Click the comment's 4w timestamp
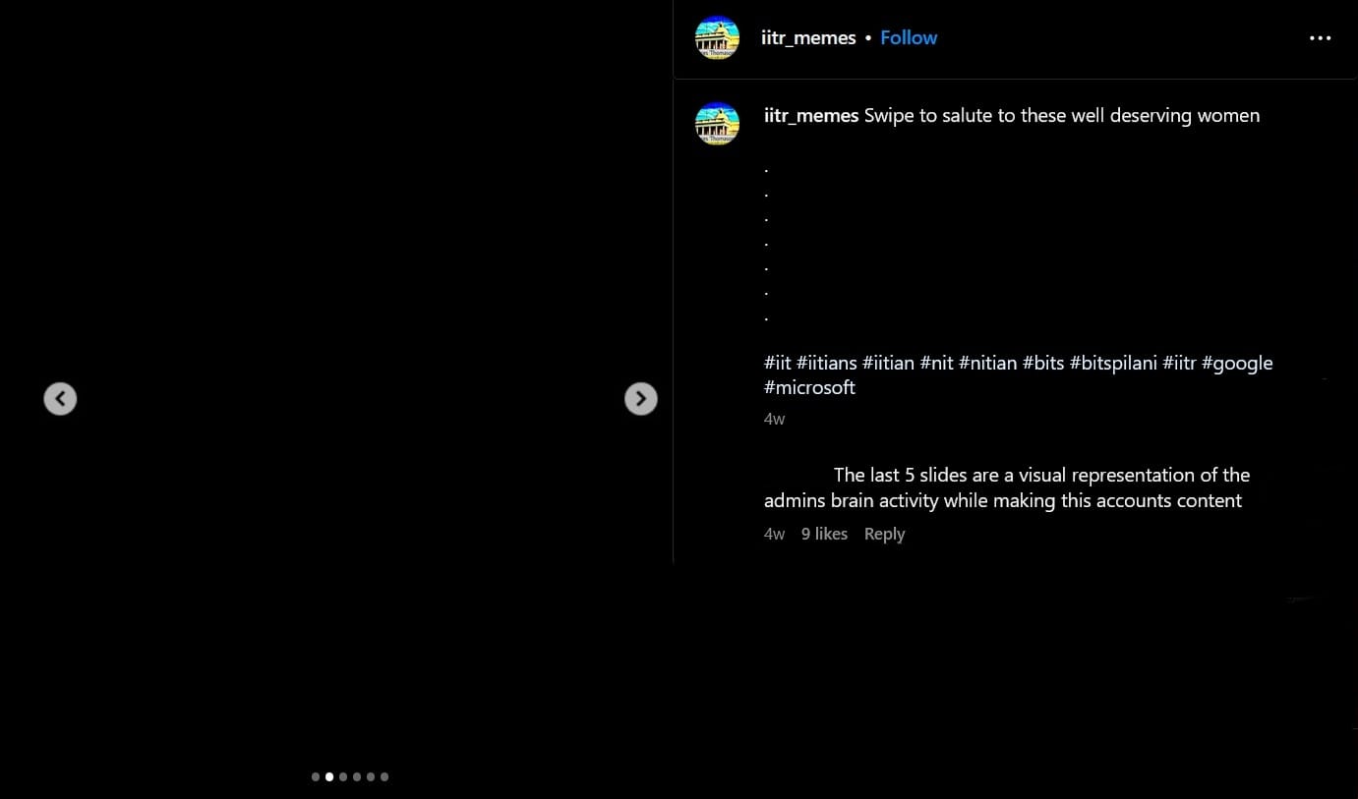Viewport: 1358px width, 799px height. pyautogui.click(x=774, y=534)
